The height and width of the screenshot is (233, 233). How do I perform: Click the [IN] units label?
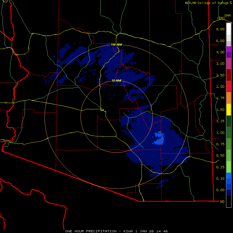click(x=221, y=18)
